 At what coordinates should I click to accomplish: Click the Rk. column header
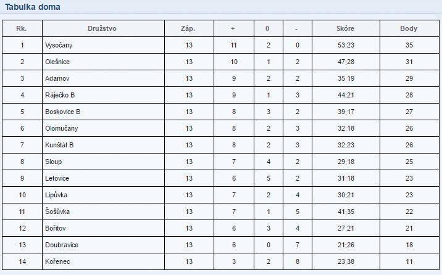coord(22,28)
